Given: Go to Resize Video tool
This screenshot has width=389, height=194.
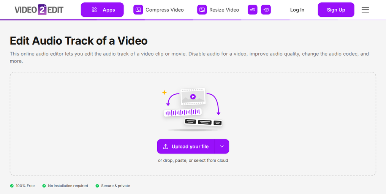Looking at the screenshot, I should pyautogui.click(x=224, y=10).
